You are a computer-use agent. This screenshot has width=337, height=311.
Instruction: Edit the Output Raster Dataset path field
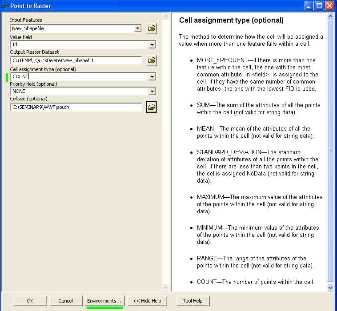pyautogui.click(x=76, y=60)
